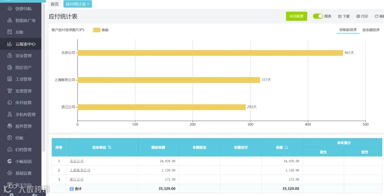Image resolution: width=384 pixels, height=196 pixels.
Task: Click the 客户应付排序图TOP5 chart title
Action: tap(68, 30)
